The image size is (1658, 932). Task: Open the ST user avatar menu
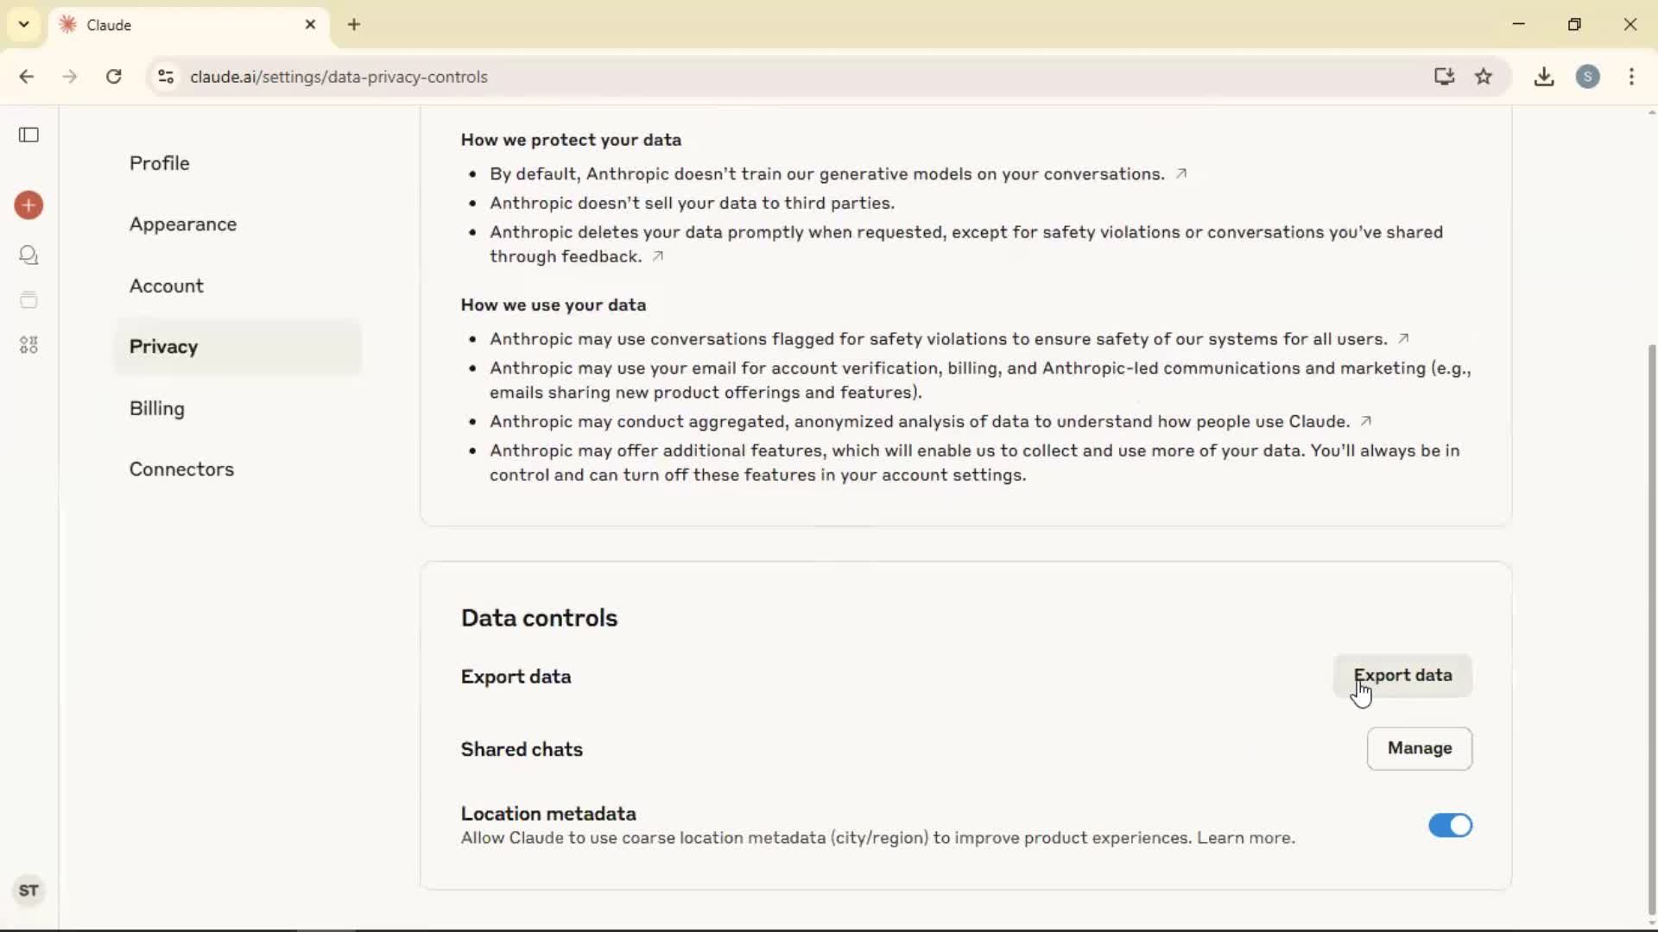(x=28, y=891)
